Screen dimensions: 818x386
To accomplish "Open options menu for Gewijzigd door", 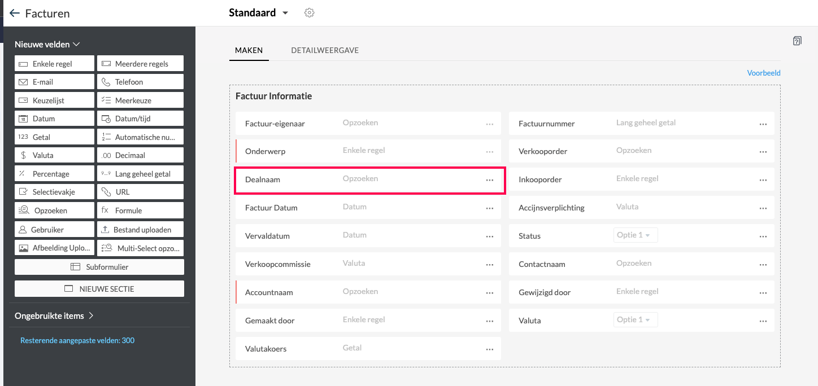I will [x=763, y=293].
